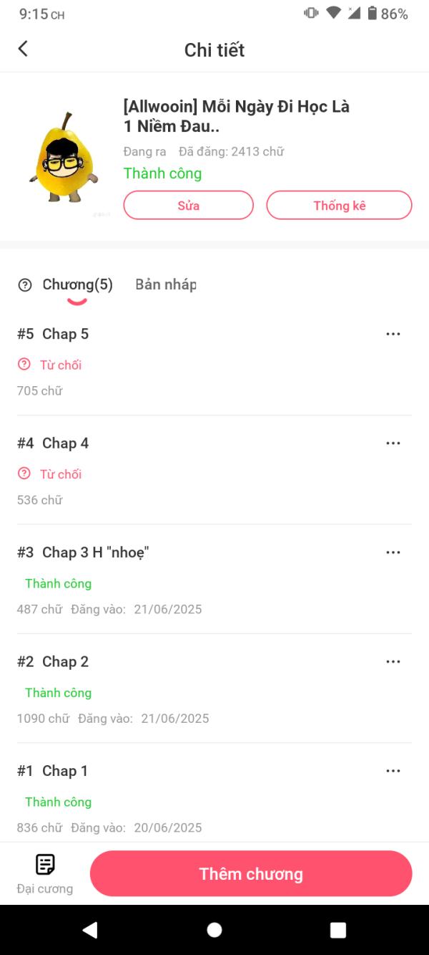This screenshot has height=955, width=429.
Task: Open the Thống kê statistics button
Action: click(x=340, y=205)
